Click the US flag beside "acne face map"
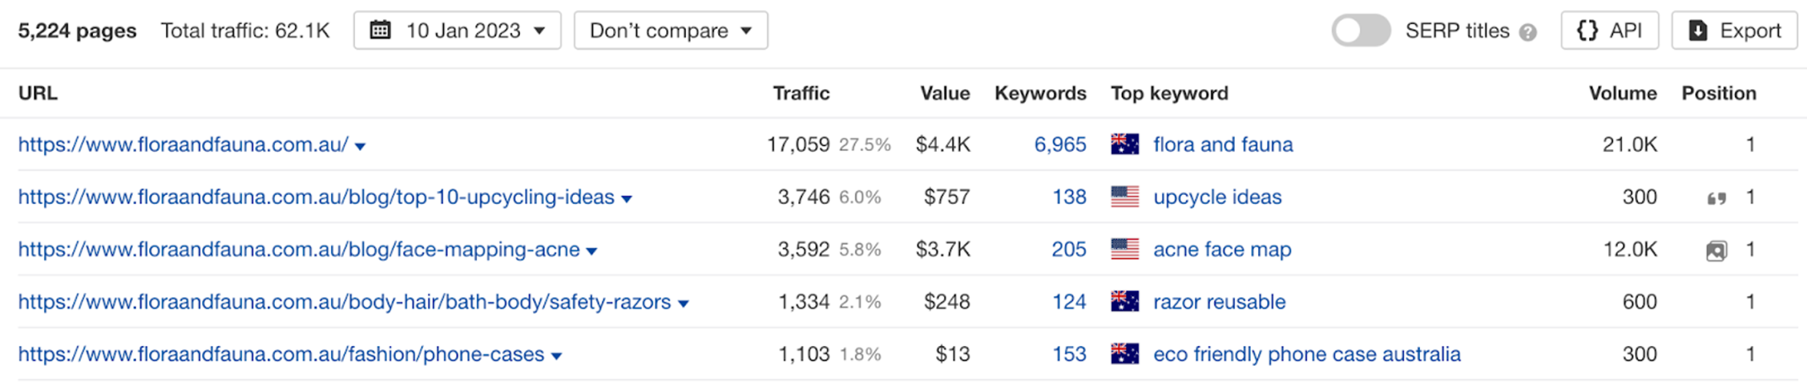This screenshot has height=382, width=1807. point(1125,249)
